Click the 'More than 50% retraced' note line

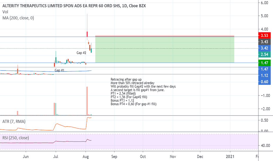tap(132, 83)
